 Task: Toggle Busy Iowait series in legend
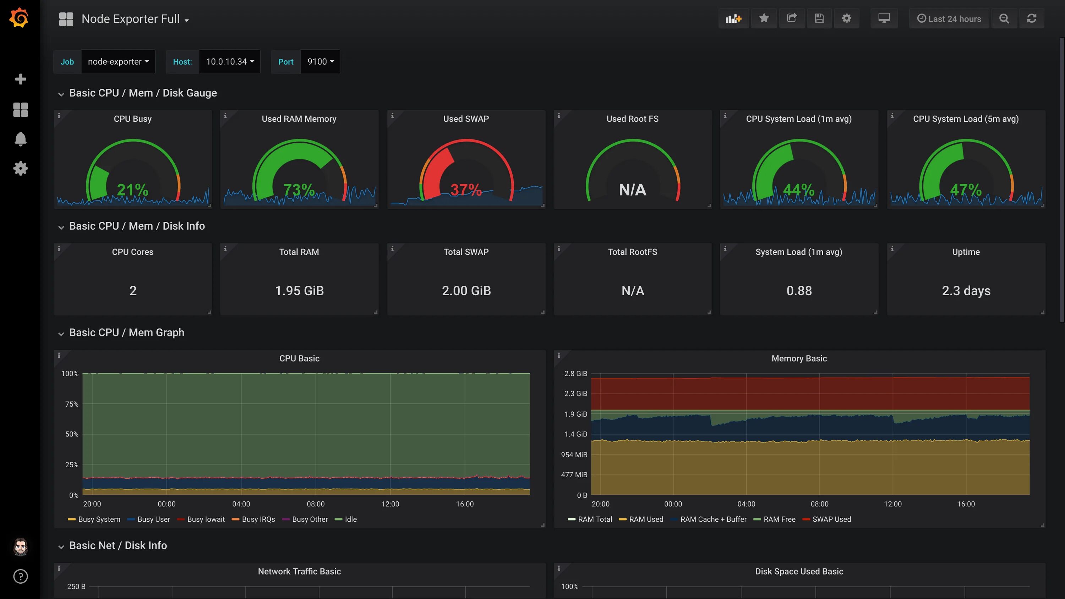tap(206, 519)
